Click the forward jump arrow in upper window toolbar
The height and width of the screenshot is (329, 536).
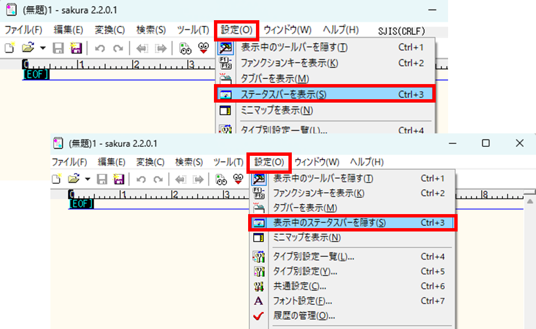click(160, 49)
